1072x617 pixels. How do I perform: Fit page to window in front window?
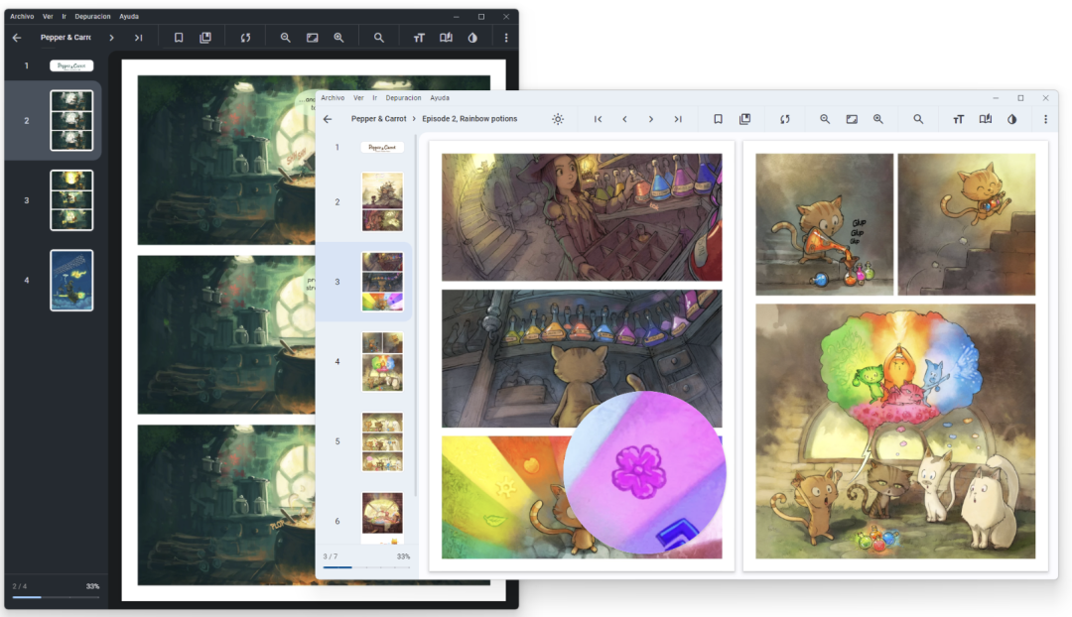point(852,119)
